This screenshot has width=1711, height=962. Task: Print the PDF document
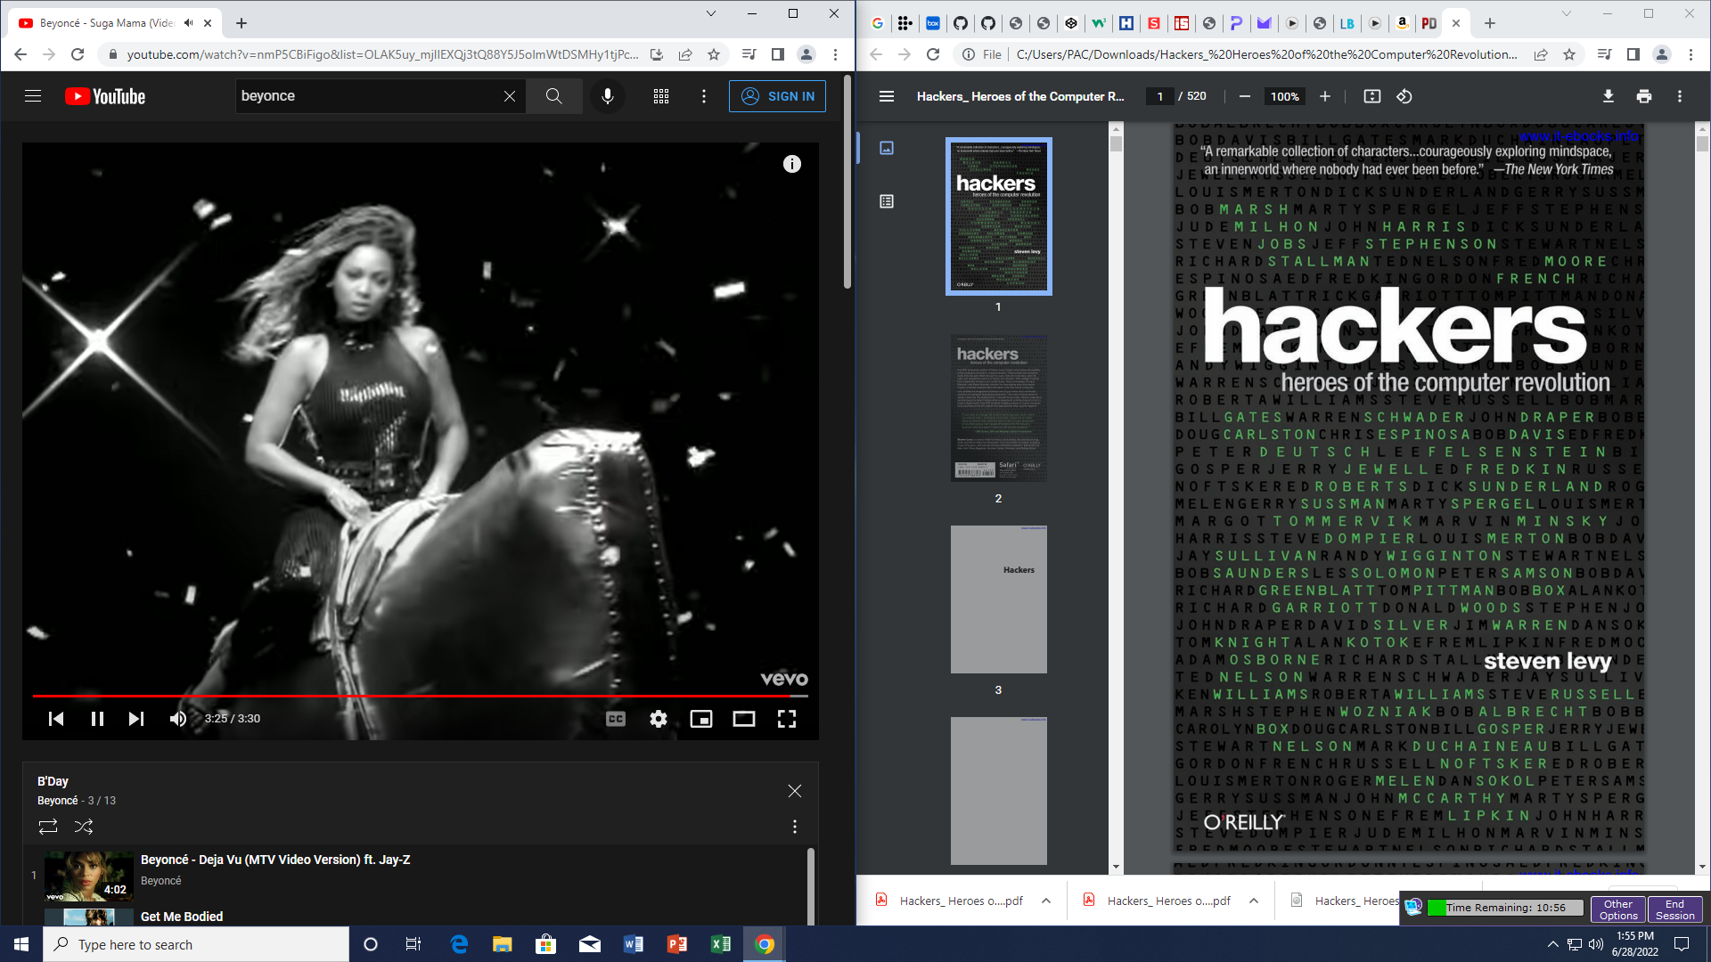(1643, 96)
